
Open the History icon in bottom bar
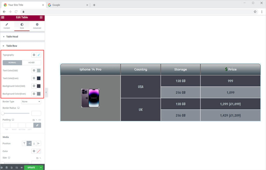click(12, 168)
